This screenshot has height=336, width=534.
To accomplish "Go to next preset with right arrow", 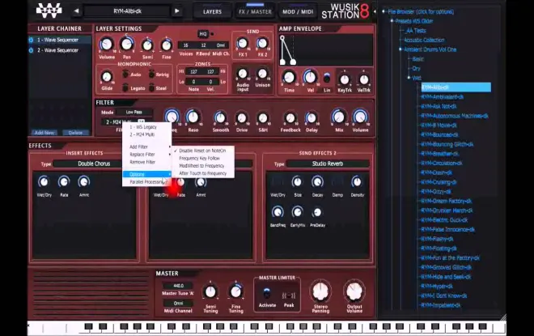I will (176, 11).
